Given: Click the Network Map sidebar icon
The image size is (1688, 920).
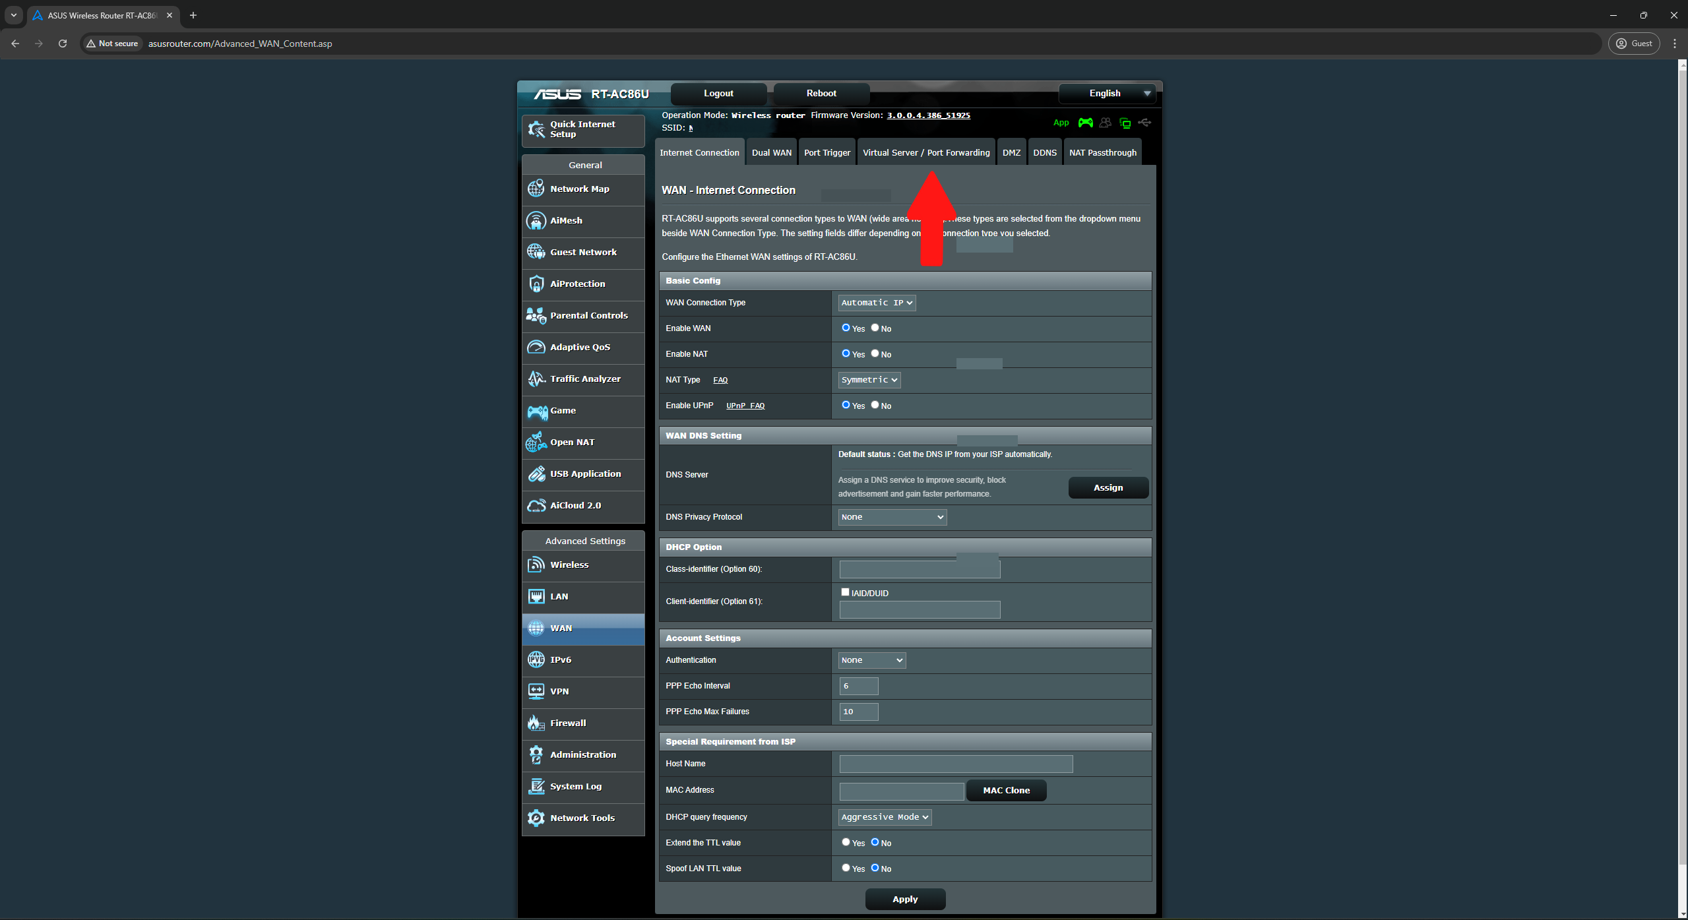Looking at the screenshot, I should point(536,189).
